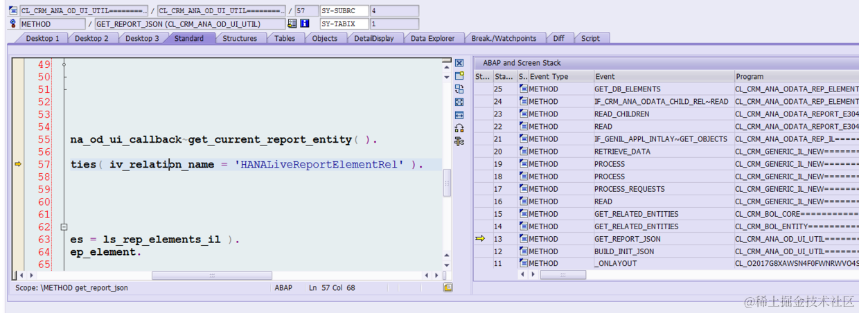Viewport: 859px width, 313px height.
Task: Click the headset Services of Tool icon
Action: tap(459, 128)
